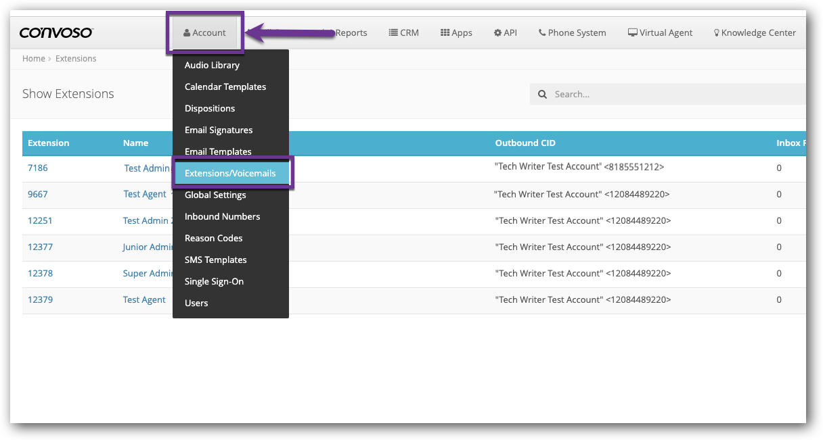This screenshot has height=440, width=823.
Task: Open the Account menu
Action: coord(205,32)
